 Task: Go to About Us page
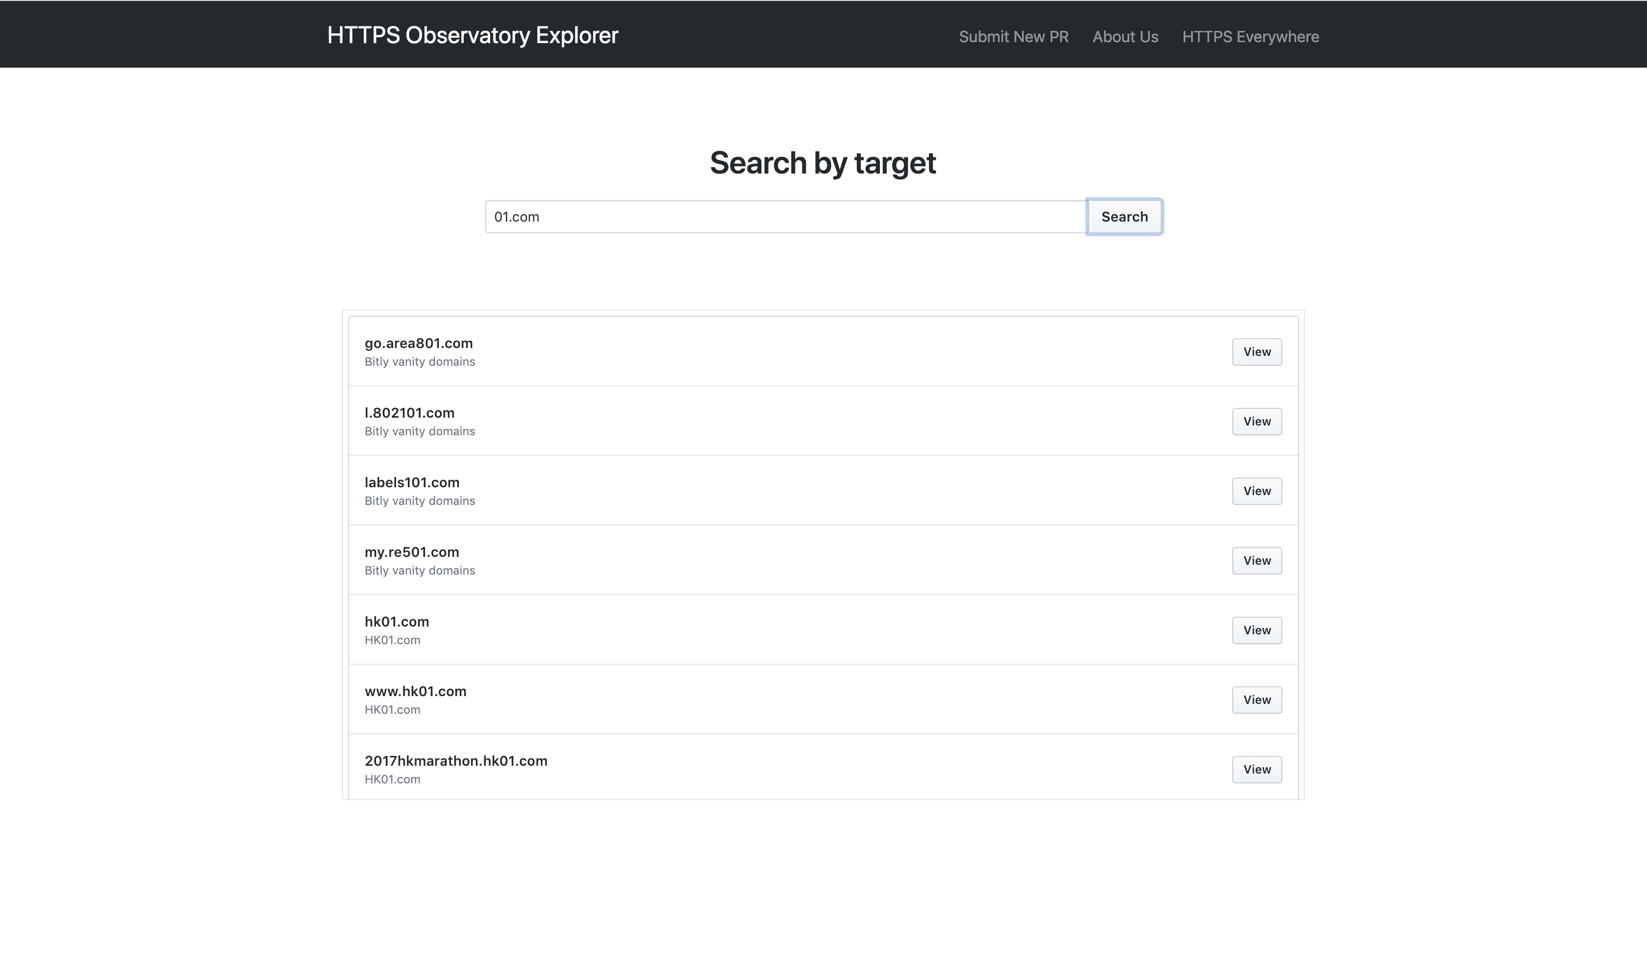pyautogui.click(x=1125, y=37)
